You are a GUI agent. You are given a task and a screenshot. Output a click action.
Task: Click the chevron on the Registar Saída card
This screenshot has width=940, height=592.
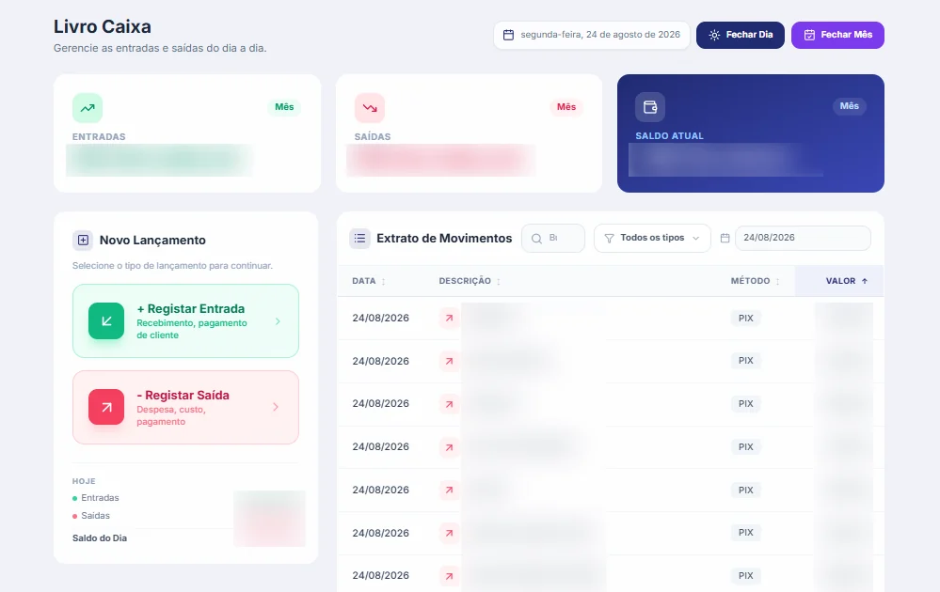[x=276, y=407]
